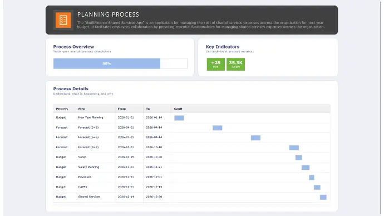Click the To date in the Shared Services row
This screenshot has height=216, width=384.
coord(154,197)
